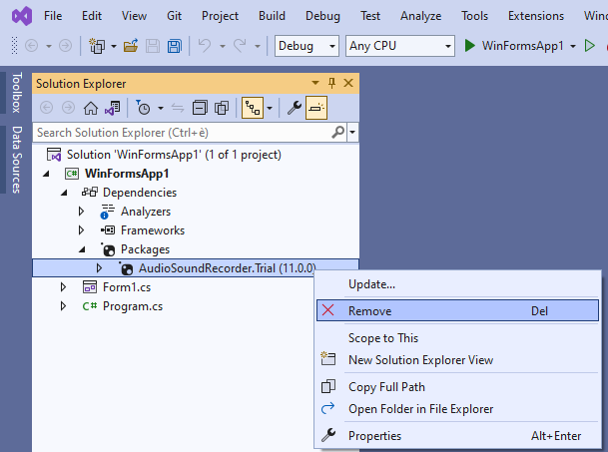Viewport: 608px width, 452px height.
Task: Click the Home icon in Solution Explorer
Action: (90, 108)
